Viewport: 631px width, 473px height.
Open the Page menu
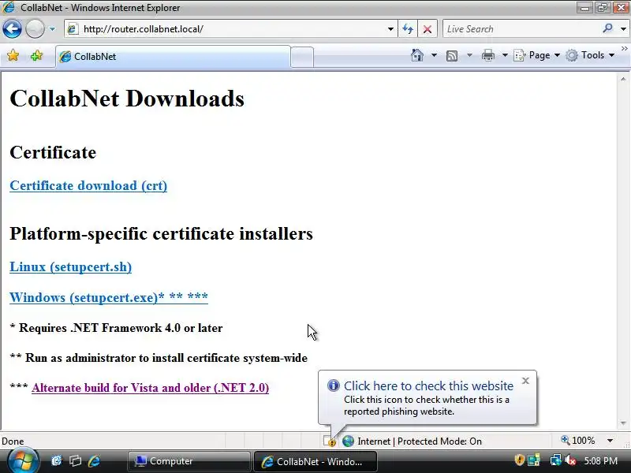537,55
